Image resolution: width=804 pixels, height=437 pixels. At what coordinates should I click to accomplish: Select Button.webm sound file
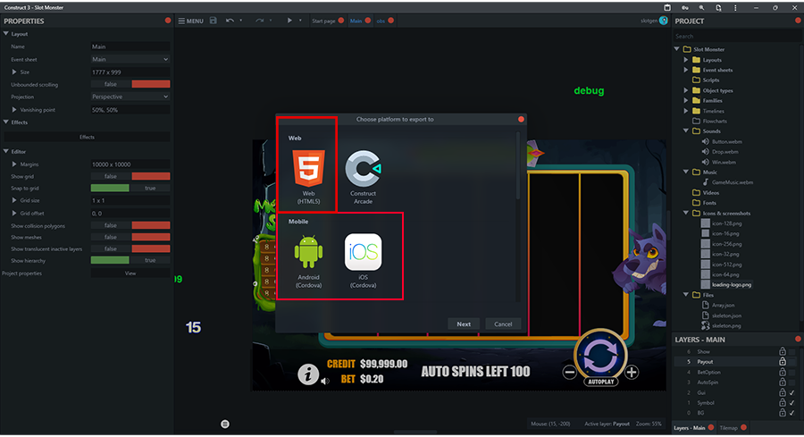(726, 141)
